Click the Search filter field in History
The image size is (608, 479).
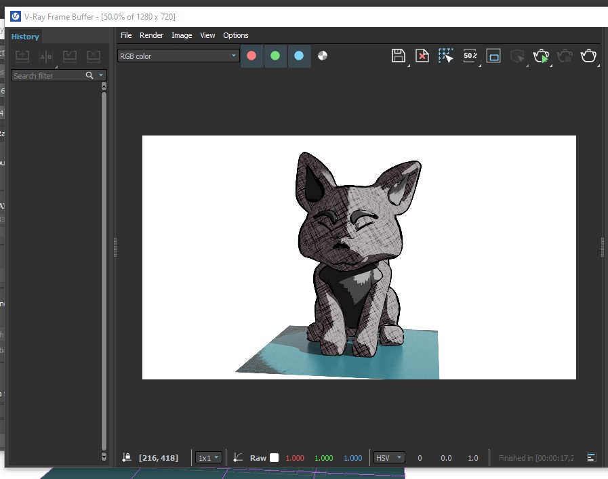click(47, 76)
